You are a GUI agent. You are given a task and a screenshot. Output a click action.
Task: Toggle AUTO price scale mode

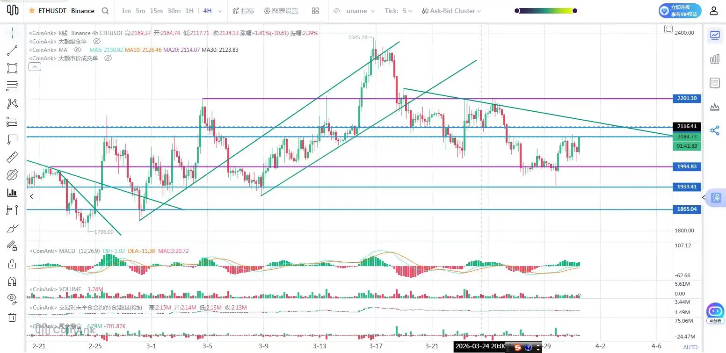[x=690, y=347]
